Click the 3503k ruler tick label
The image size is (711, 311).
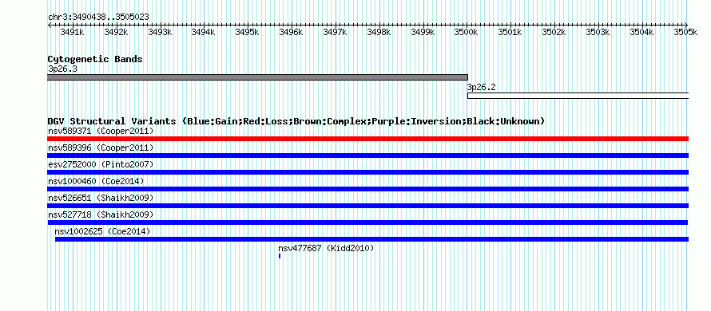598,32
